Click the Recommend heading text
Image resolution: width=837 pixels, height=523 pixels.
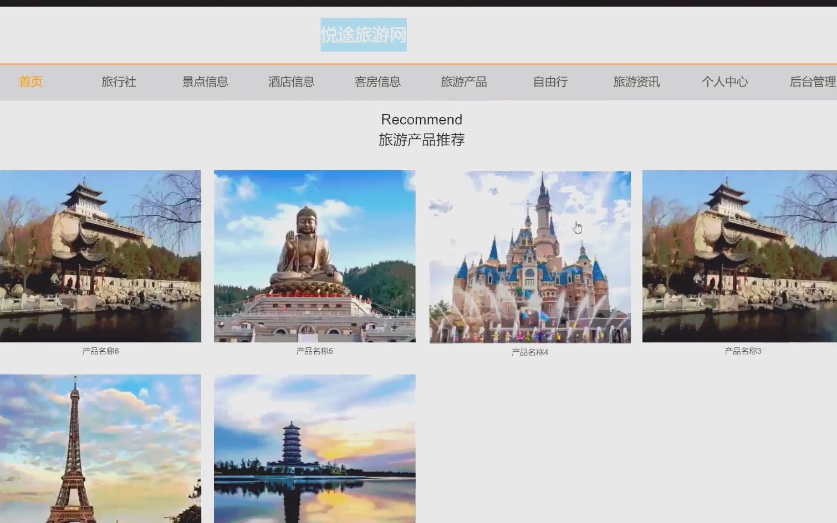point(422,120)
